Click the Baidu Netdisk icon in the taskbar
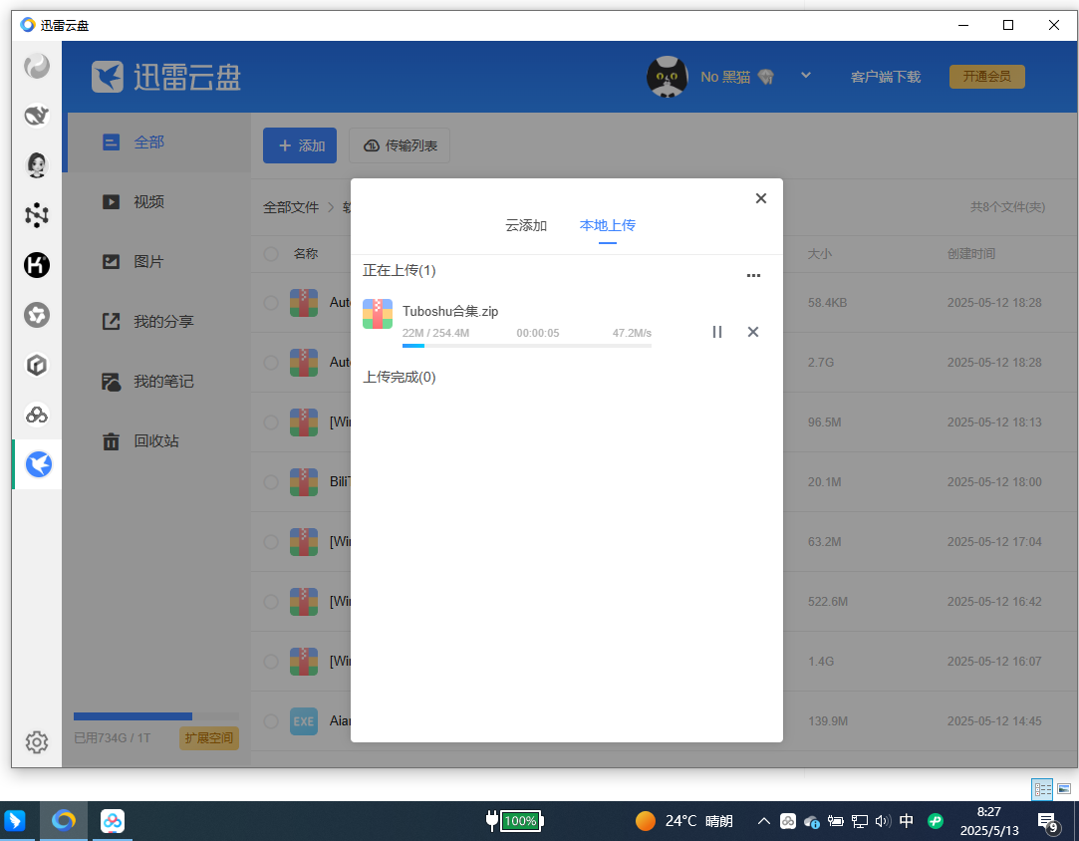Screen dimensions: 1079x841 pos(113,821)
